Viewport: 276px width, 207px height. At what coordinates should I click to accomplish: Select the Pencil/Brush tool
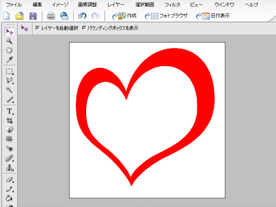pyautogui.click(x=9, y=189)
